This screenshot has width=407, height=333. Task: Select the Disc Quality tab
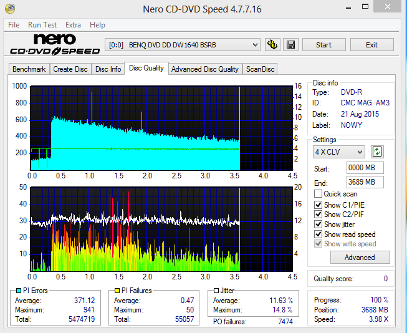pos(146,68)
